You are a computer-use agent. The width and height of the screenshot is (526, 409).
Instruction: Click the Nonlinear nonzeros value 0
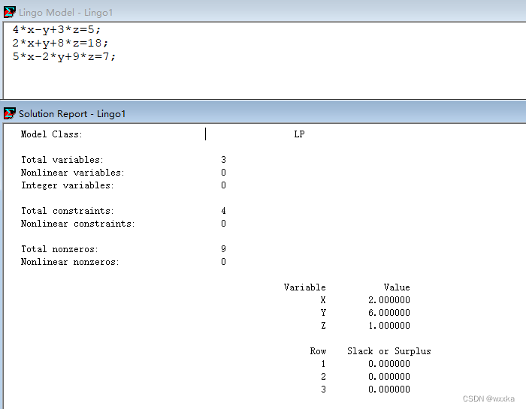click(x=223, y=262)
